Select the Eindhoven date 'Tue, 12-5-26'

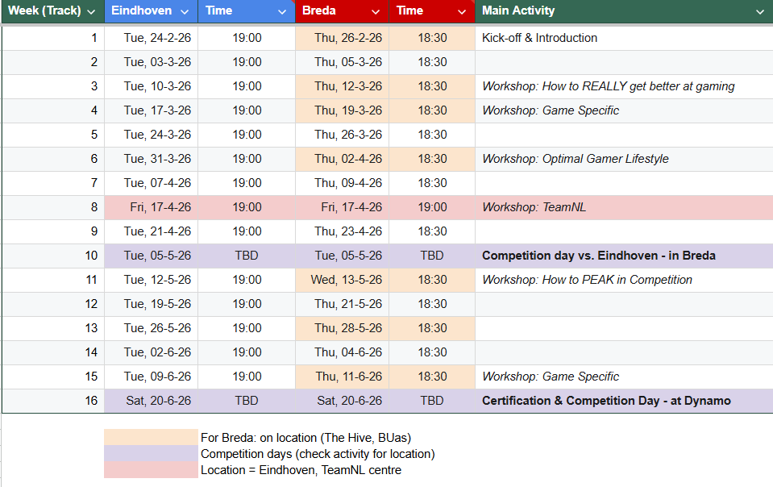coord(152,280)
